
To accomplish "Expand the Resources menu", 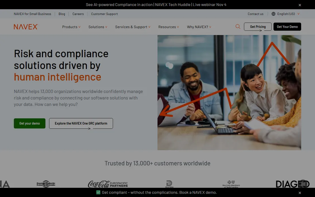I will pyautogui.click(x=168, y=27).
